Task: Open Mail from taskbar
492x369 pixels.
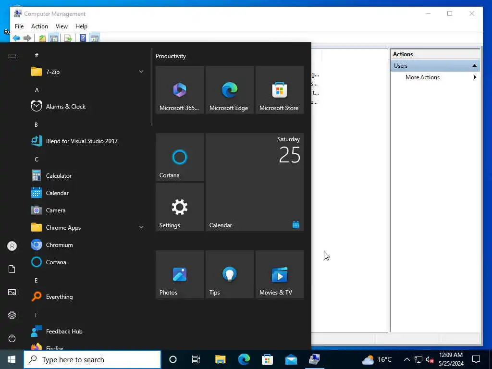Action: click(291, 359)
